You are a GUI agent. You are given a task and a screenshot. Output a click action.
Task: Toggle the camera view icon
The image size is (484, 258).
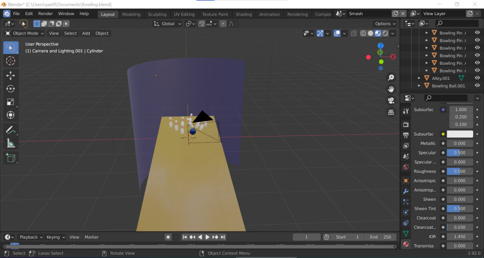(x=391, y=101)
